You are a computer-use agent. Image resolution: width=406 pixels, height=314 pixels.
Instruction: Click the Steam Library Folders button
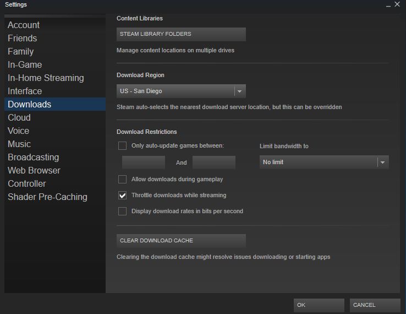tap(181, 34)
